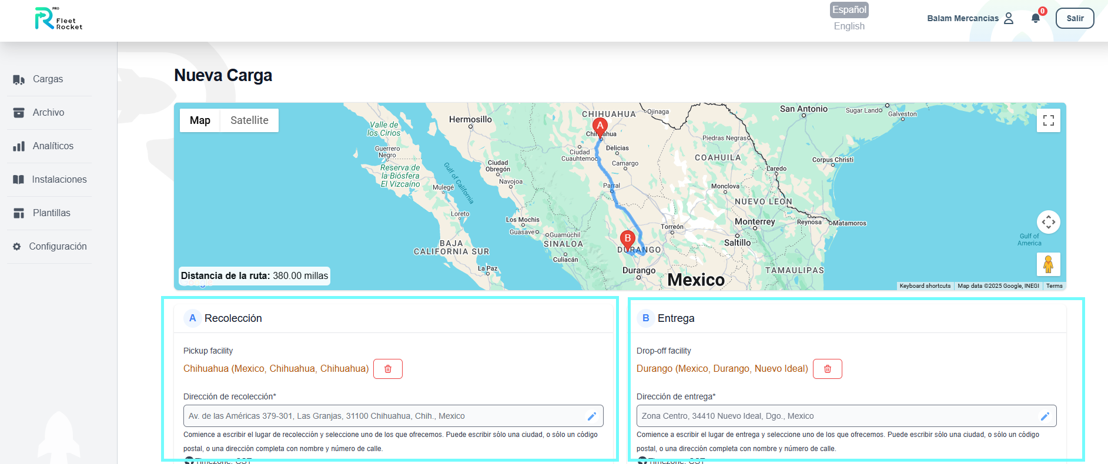Switch map to Satellite view
Viewport: 1108px width, 464px height.
(x=249, y=120)
